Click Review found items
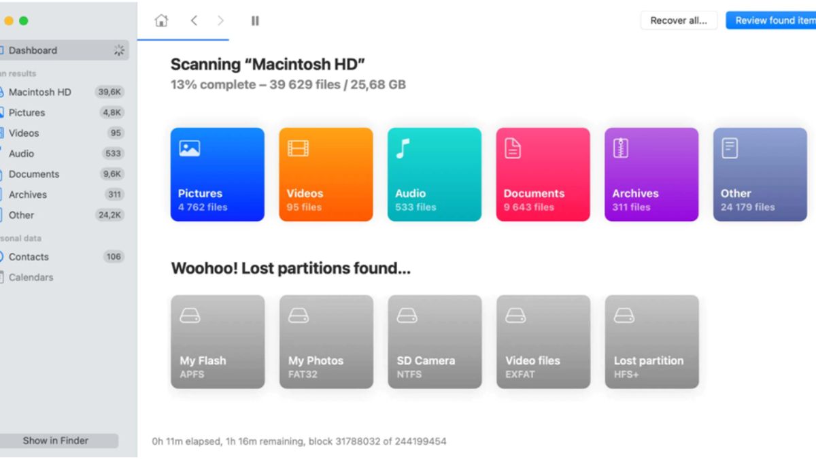Screen dimensions: 816x459 point(773,20)
